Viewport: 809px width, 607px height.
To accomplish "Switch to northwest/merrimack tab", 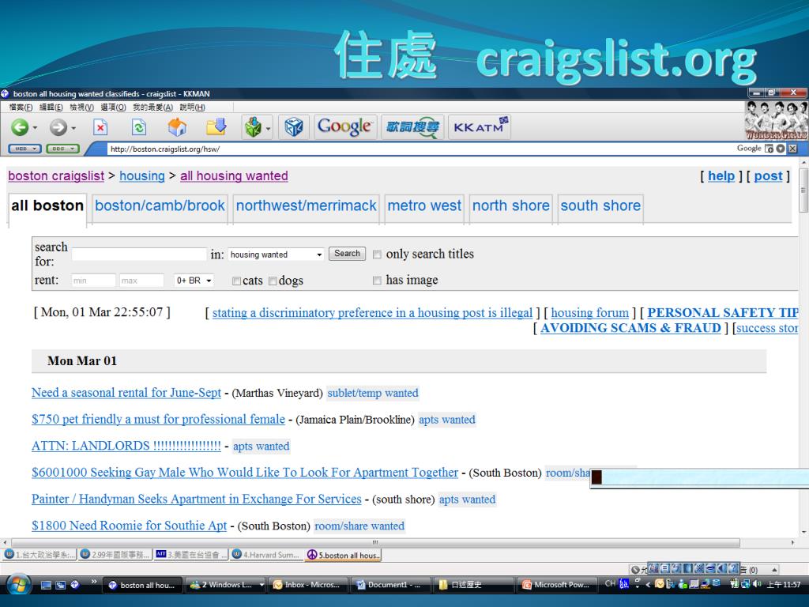I will coord(306,206).
